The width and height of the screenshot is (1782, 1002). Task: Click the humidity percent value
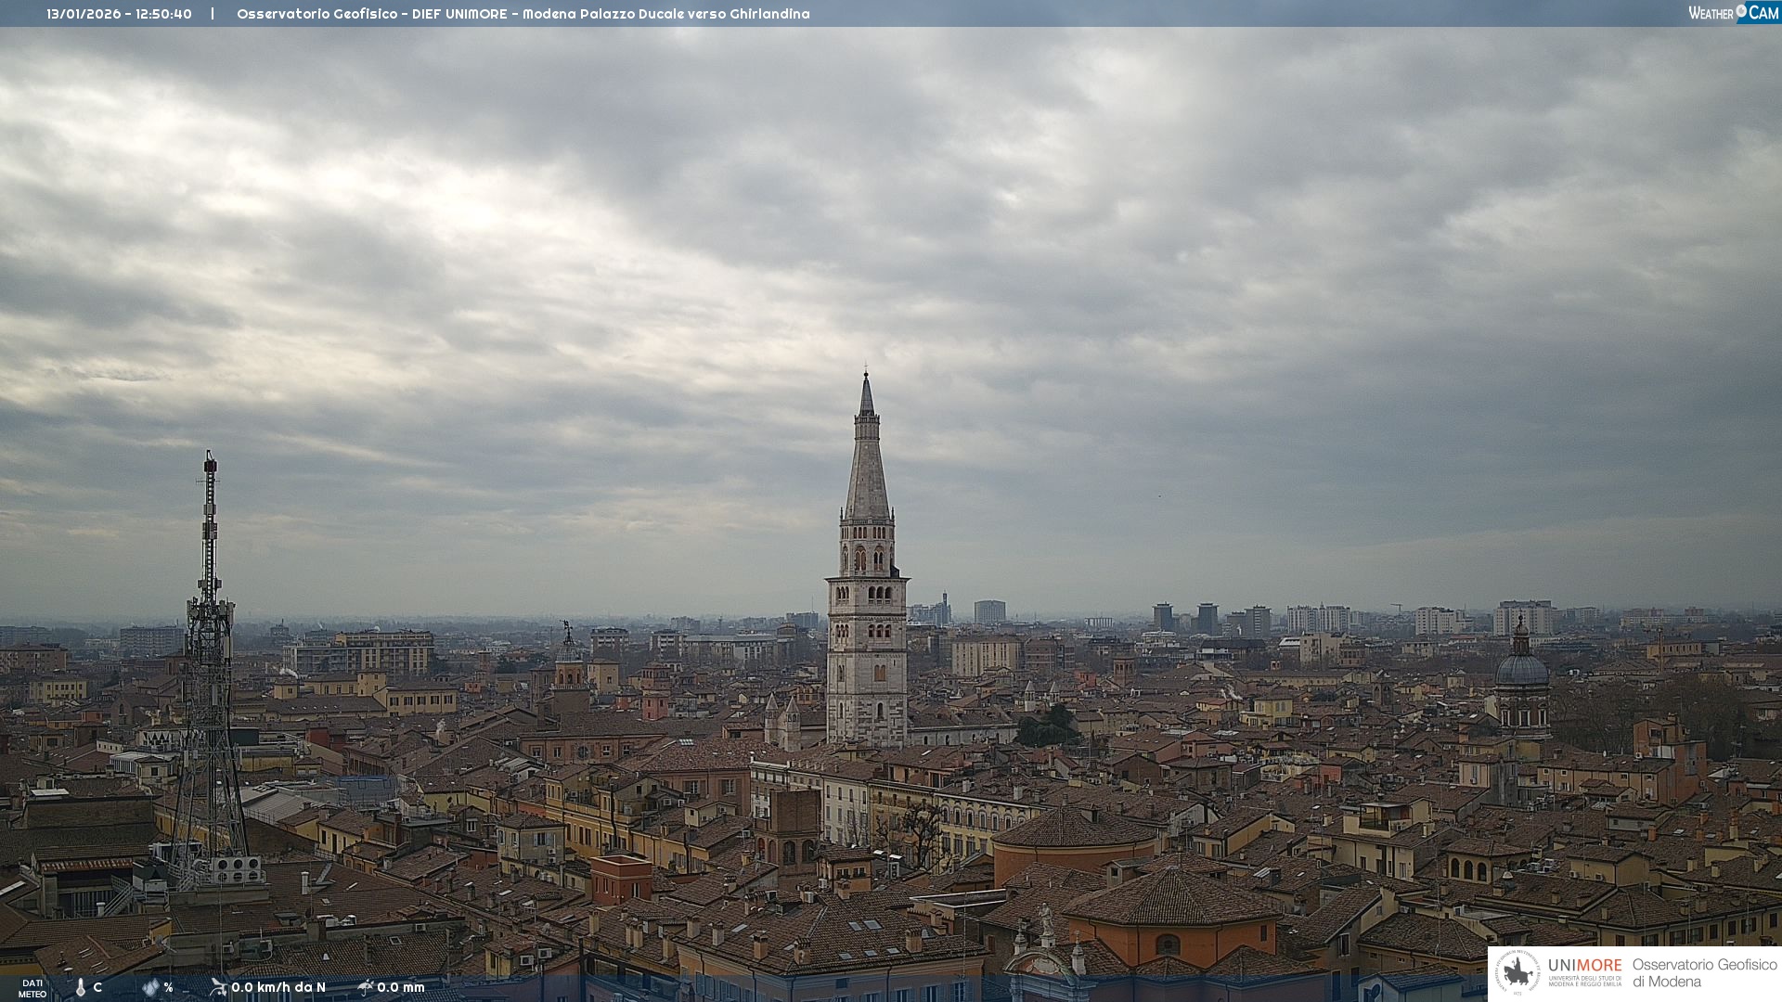(168, 987)
